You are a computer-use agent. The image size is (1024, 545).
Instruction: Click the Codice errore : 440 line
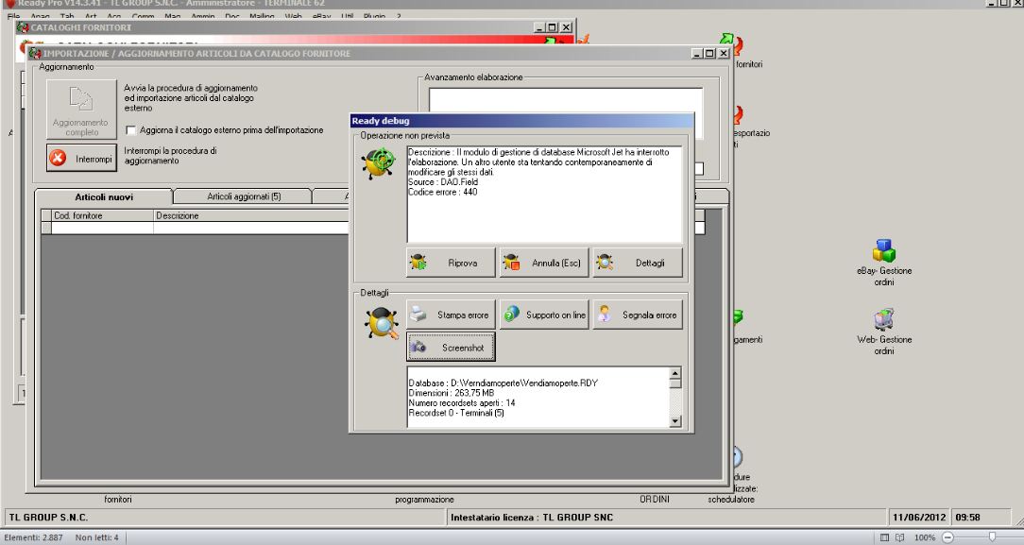[443, 192]
